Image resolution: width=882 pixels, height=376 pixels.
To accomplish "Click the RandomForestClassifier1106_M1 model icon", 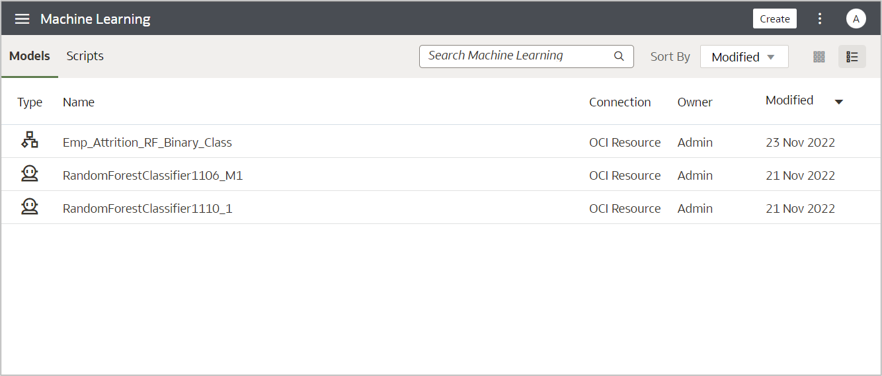I will tap(30, 174).
